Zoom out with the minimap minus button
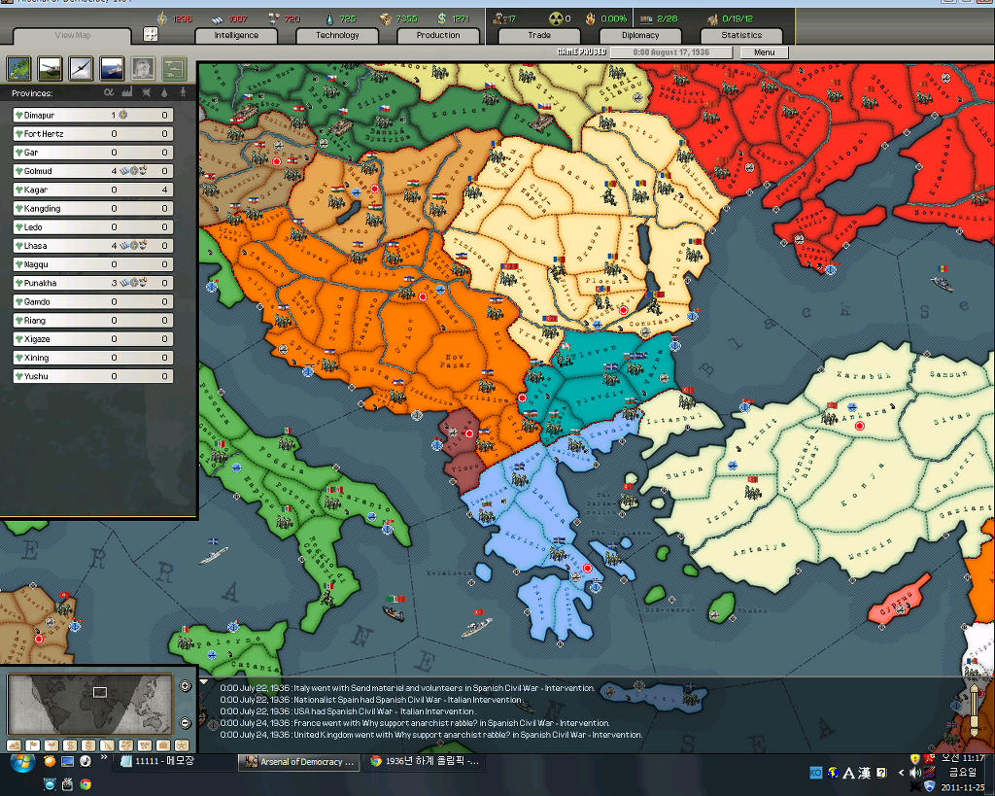995x796 pixels. (x=185, y=723)
